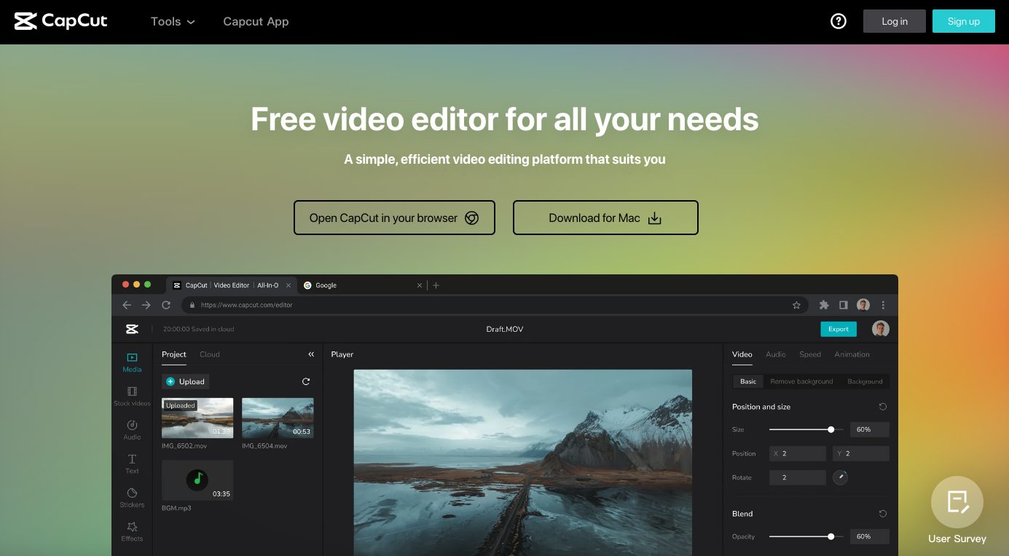
Task: Click the CapCut logo in header
Action: point(61,21)
